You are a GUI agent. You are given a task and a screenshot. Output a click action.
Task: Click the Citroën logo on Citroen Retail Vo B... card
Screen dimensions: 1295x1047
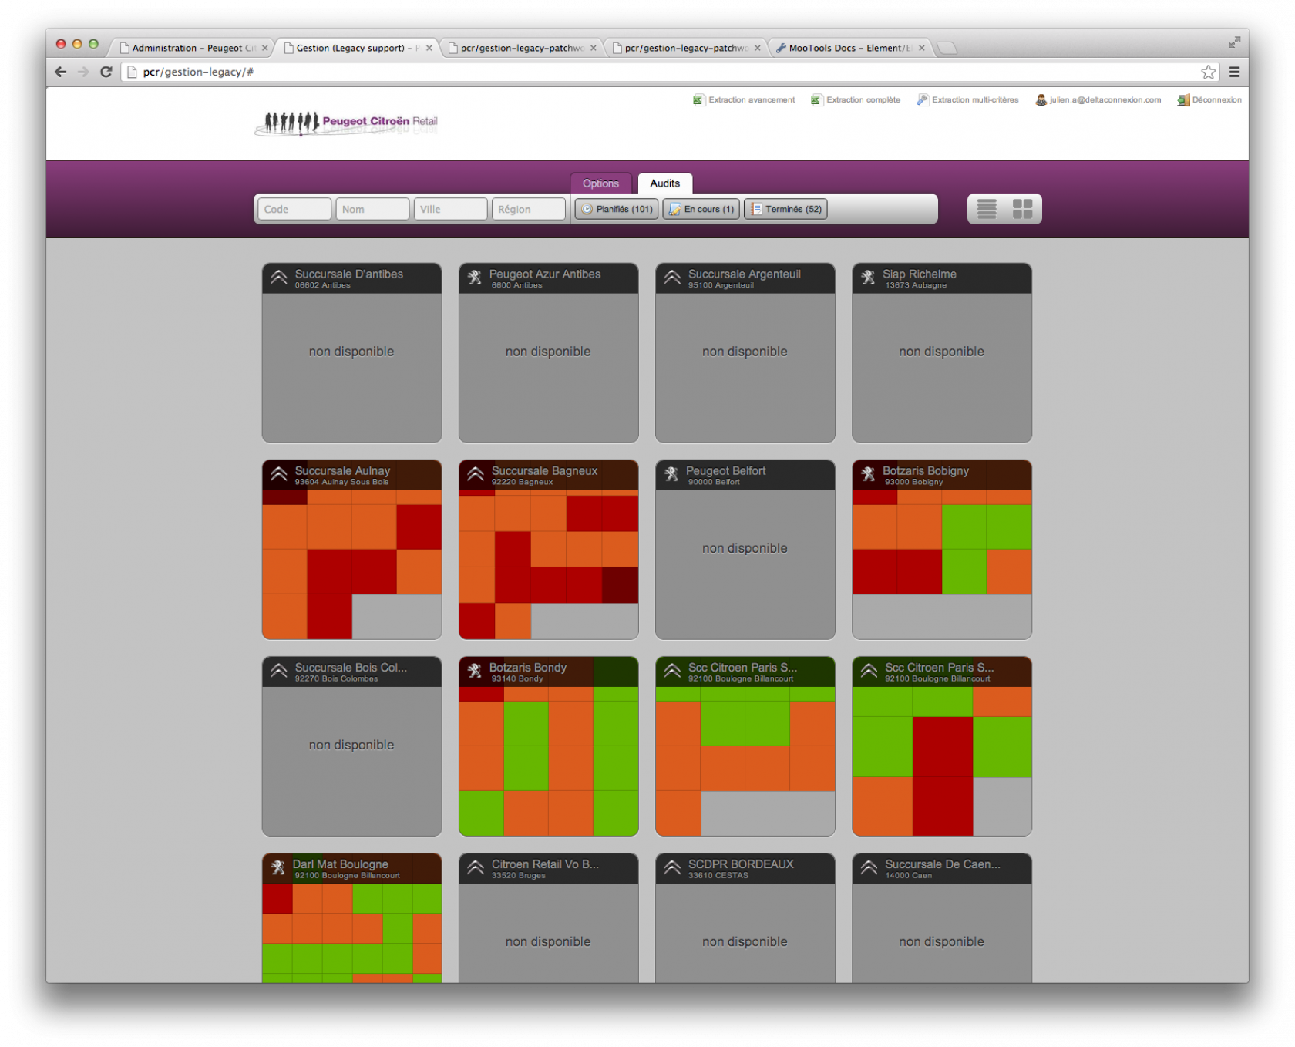[476, 868]
